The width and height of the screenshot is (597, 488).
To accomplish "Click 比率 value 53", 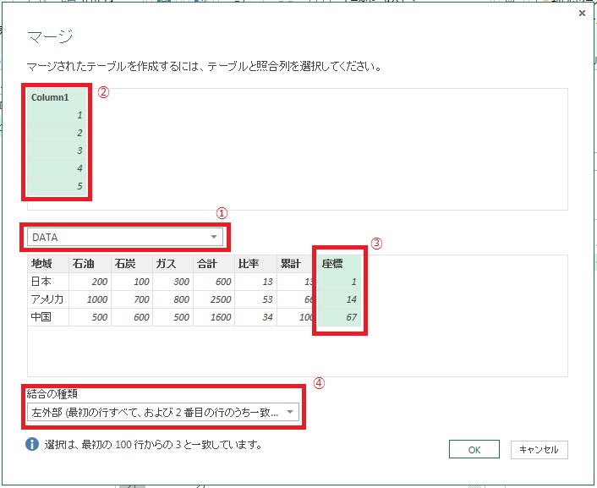I will click(x=256, y=299).
